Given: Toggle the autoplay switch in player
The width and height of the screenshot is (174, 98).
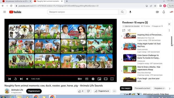Looking at the screenshot, I should click(80, 79).
